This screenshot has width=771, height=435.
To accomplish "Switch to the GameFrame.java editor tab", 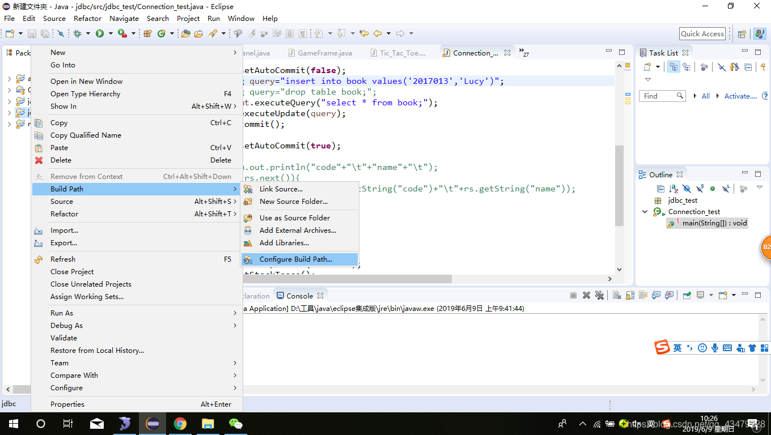I will tap(325, 53).
